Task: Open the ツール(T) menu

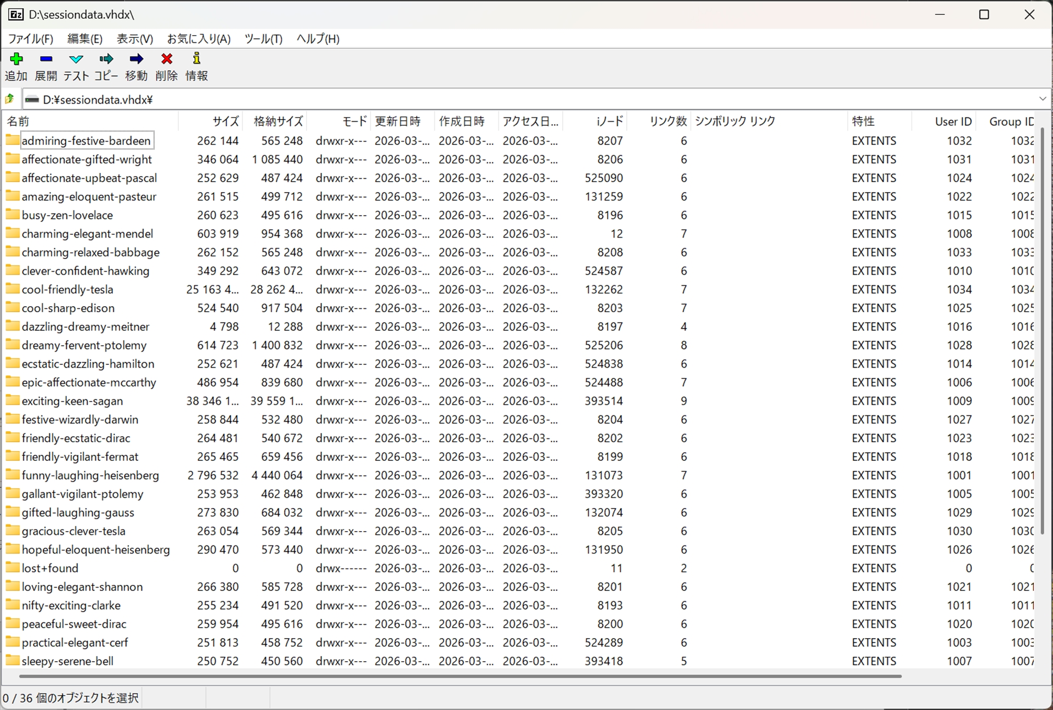Action: tap(263, 39)
